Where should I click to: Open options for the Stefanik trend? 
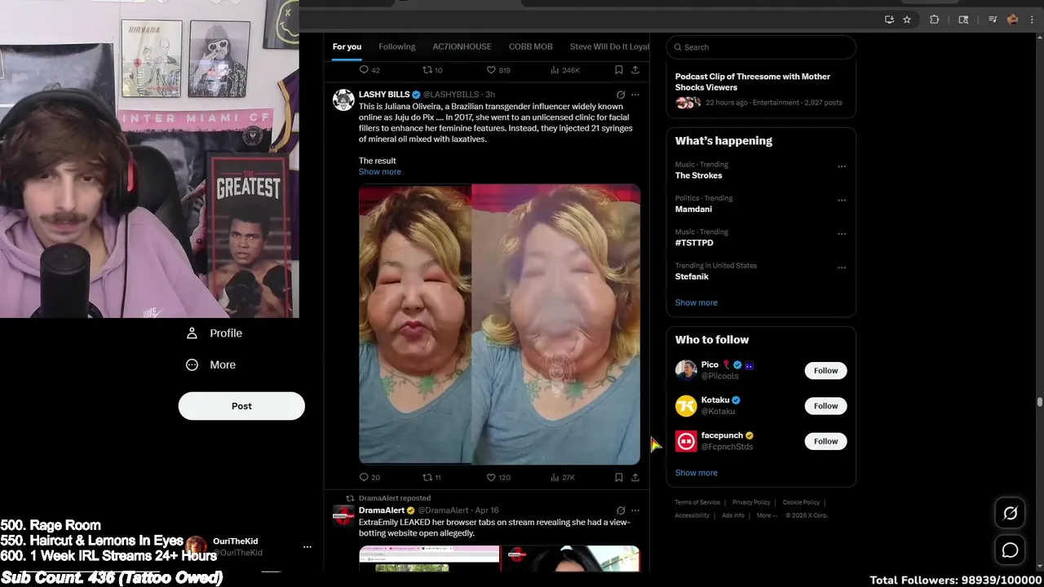[x=842, y=267]
